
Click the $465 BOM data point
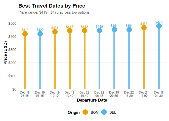[x=144, y=28]
